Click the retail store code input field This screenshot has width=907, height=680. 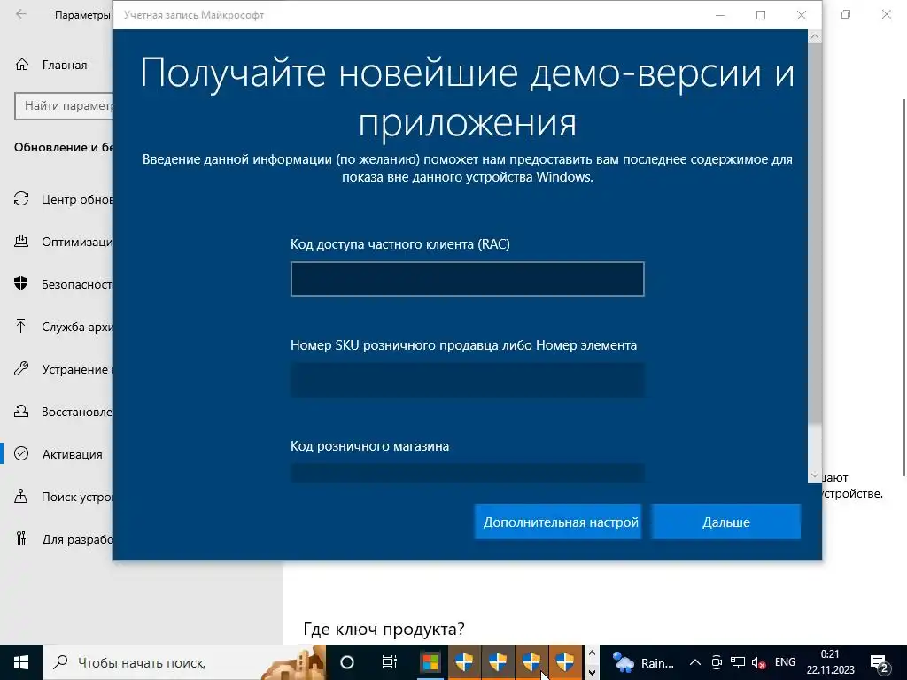click(467, 473)
